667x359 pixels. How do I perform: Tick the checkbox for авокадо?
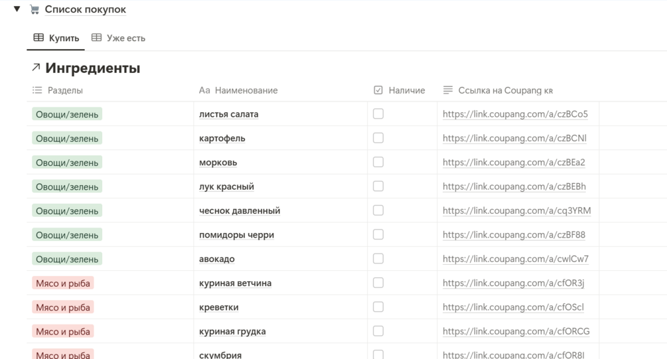(378, 259)
